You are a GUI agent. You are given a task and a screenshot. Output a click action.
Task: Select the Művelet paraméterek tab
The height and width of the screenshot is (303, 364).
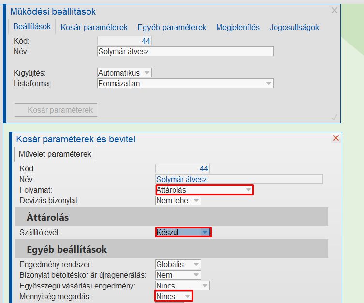click(x=55, y=154)
